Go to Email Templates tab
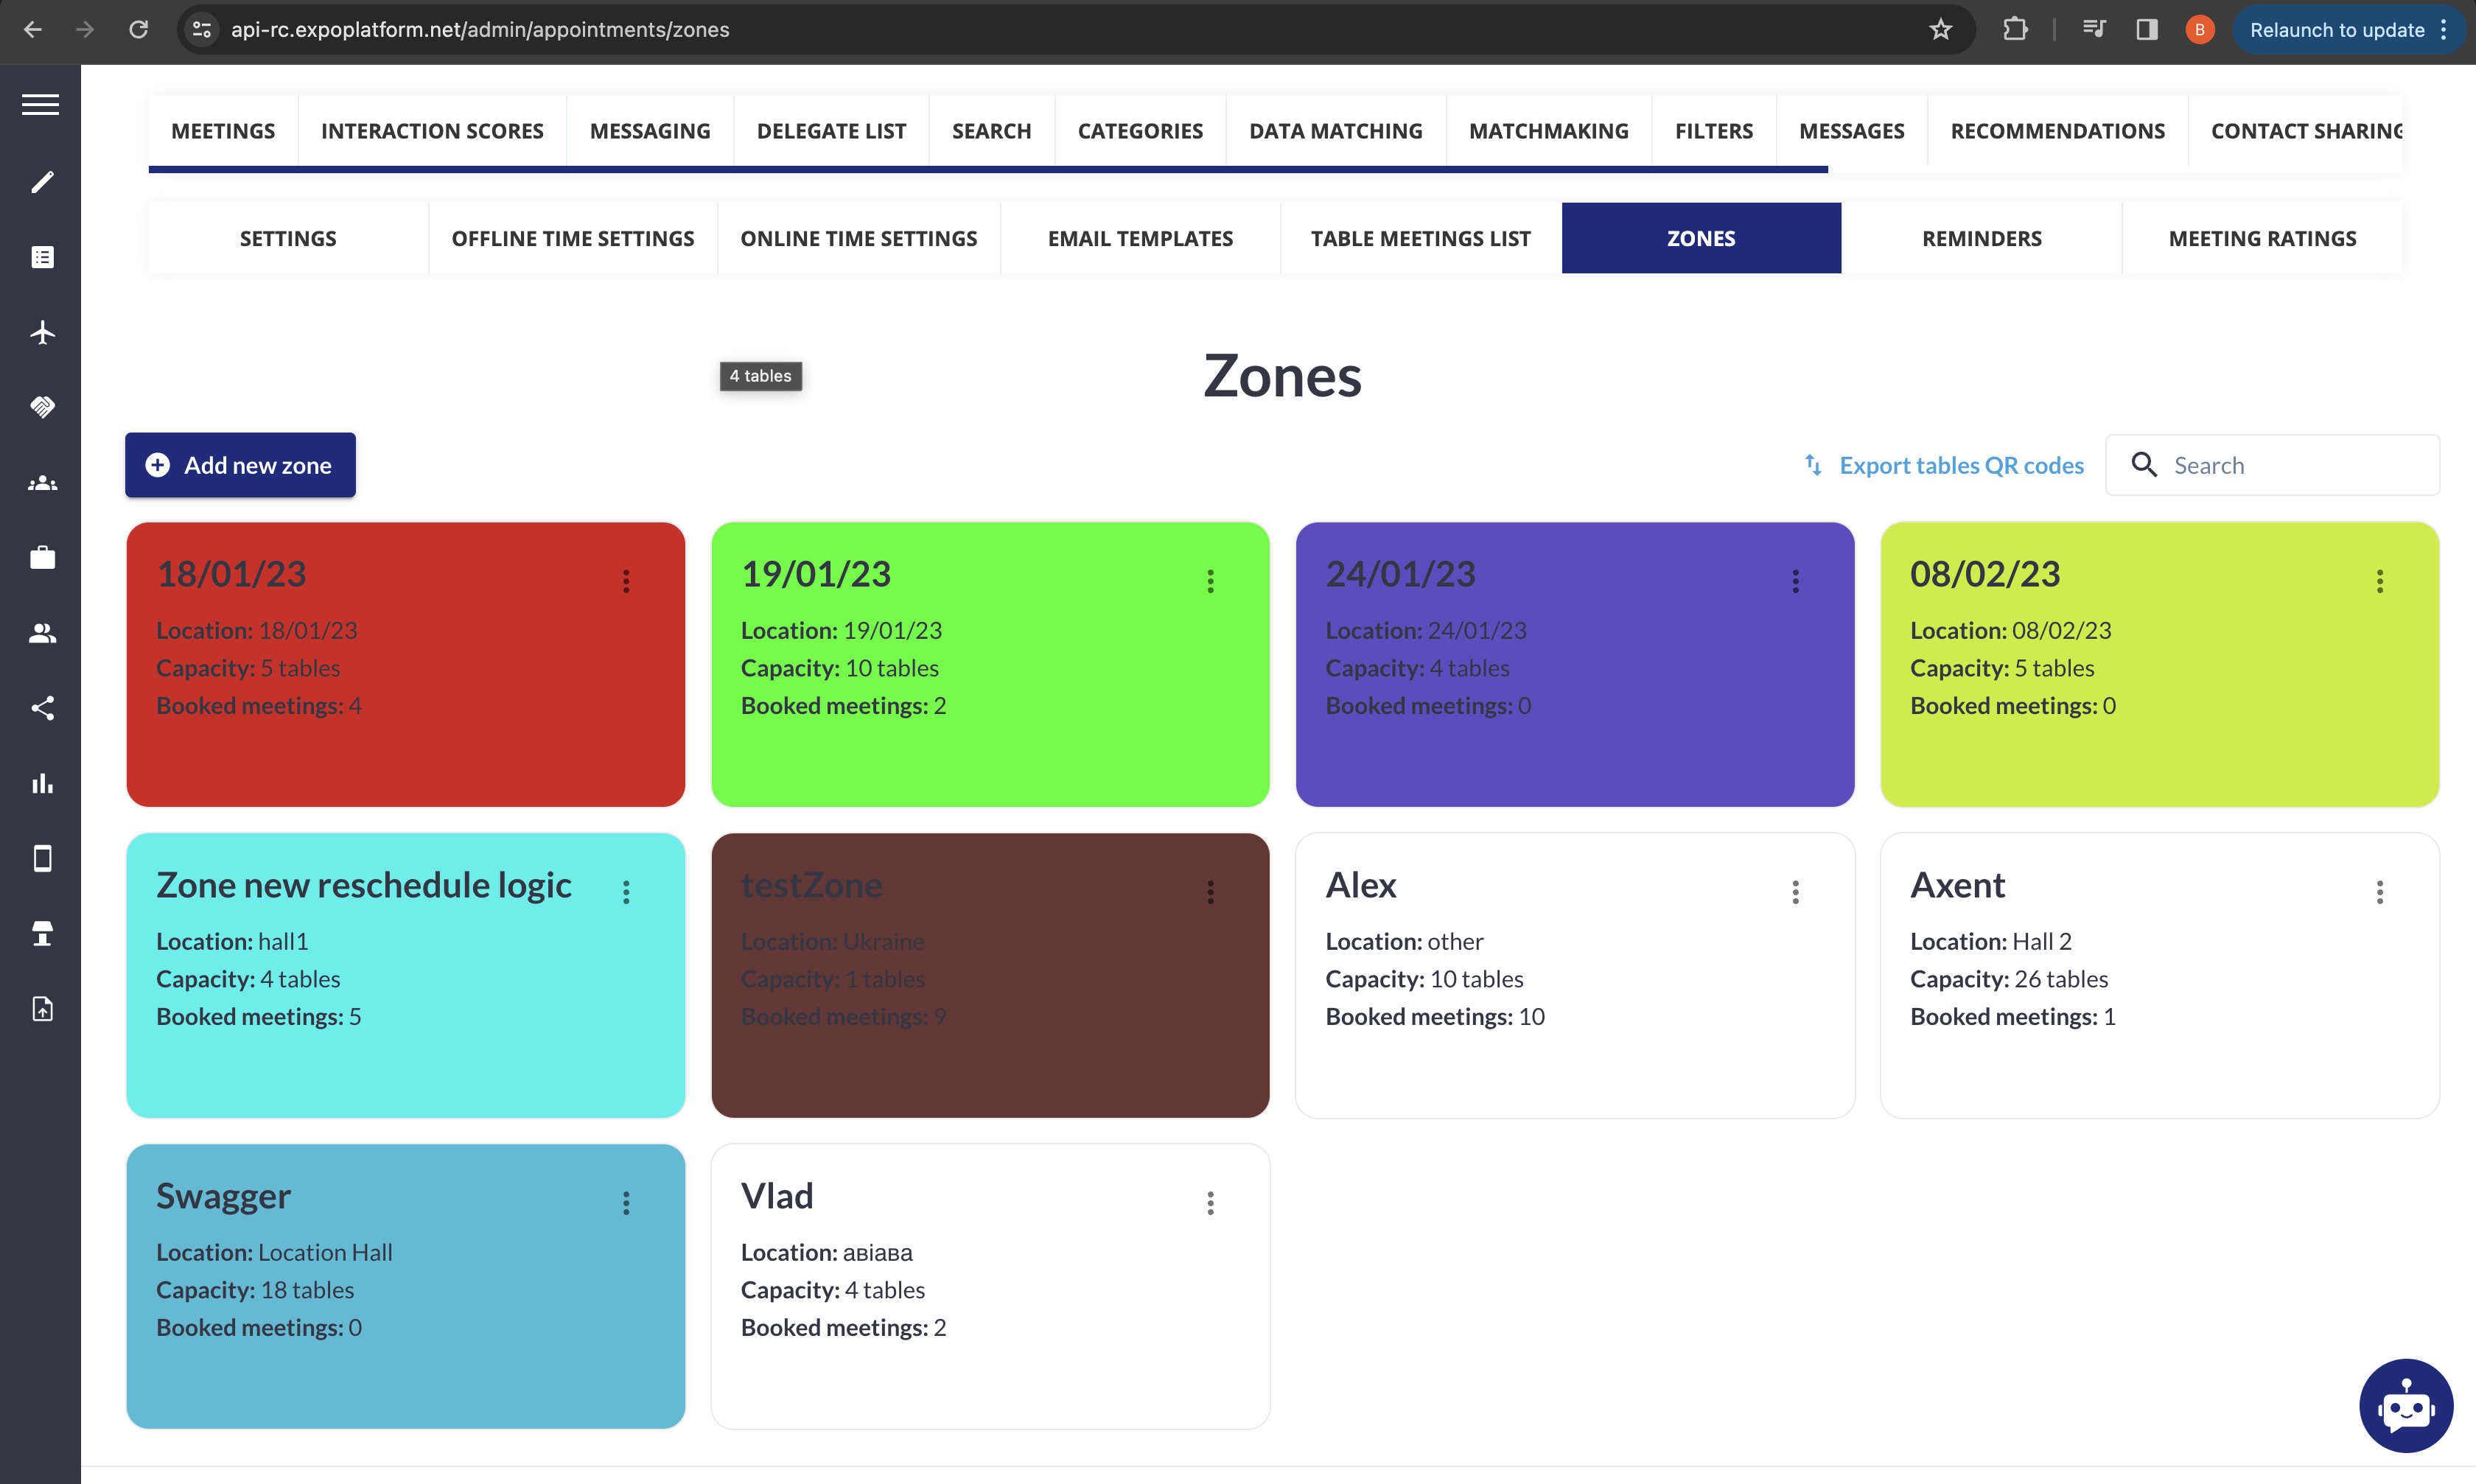The height and width of the screenshot is (1484, 2476). tap(1140, 238)
